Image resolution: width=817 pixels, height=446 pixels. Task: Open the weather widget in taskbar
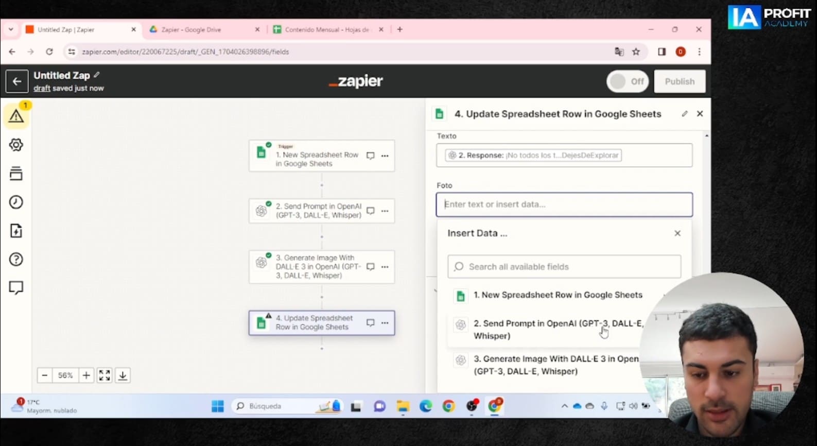[45, 406]
